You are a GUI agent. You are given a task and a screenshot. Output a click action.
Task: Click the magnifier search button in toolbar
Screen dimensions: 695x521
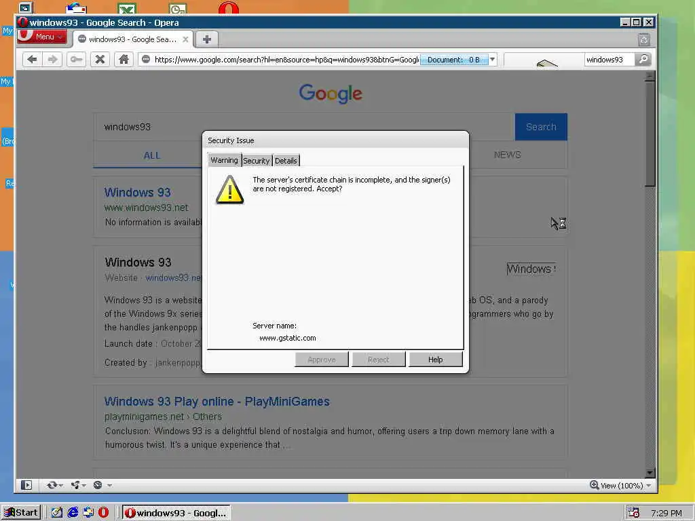[643, 60]
